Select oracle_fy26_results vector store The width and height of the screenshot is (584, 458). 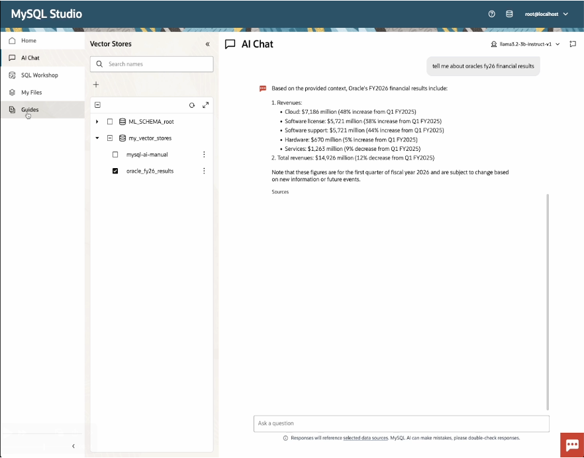[x=150, y=171]
